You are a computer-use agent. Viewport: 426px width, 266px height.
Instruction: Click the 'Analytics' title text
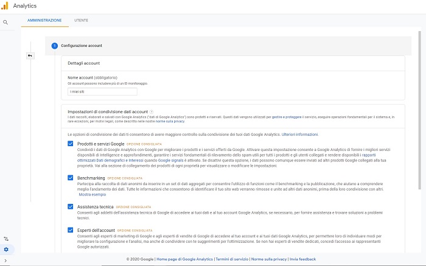click(x=25, y=6)
